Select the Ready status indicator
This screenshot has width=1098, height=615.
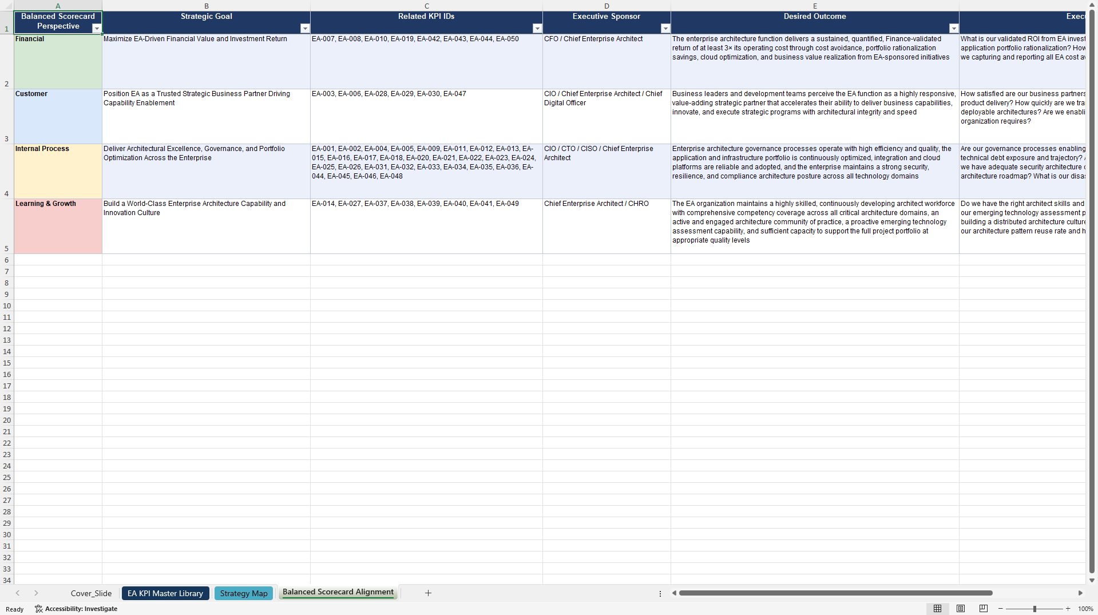(15, 609)
